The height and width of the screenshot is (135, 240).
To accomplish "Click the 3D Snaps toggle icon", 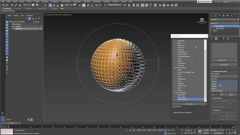I will click(88, 5).
